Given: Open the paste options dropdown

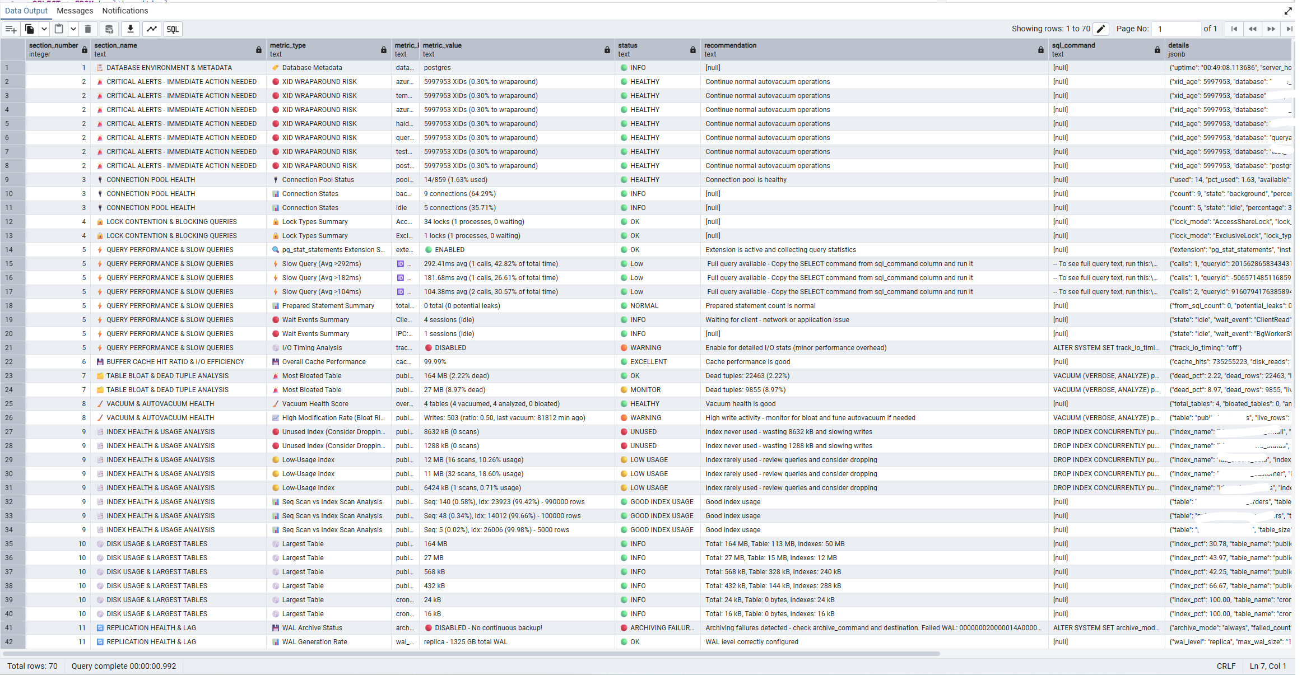Looking at the screenshot, I should 73,29.
